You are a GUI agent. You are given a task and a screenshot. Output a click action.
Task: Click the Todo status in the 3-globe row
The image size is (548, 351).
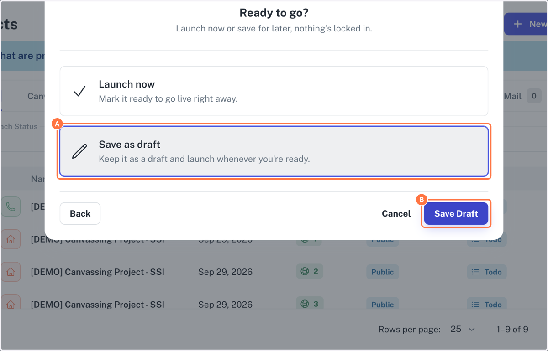486,304
